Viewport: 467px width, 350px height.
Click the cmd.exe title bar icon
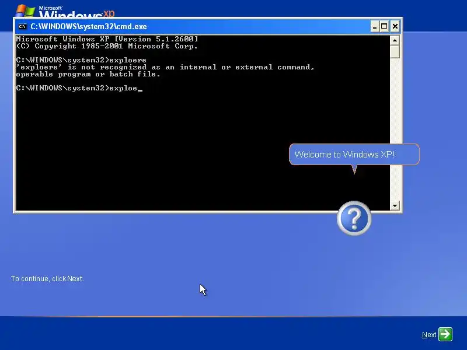(22, 26)
